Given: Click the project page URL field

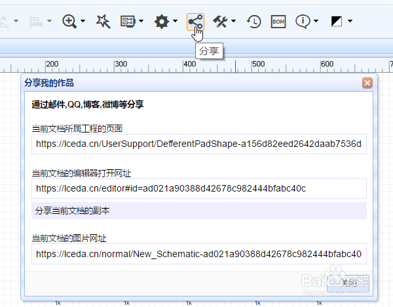Looking at the screenshot, I should pos(199,144).
